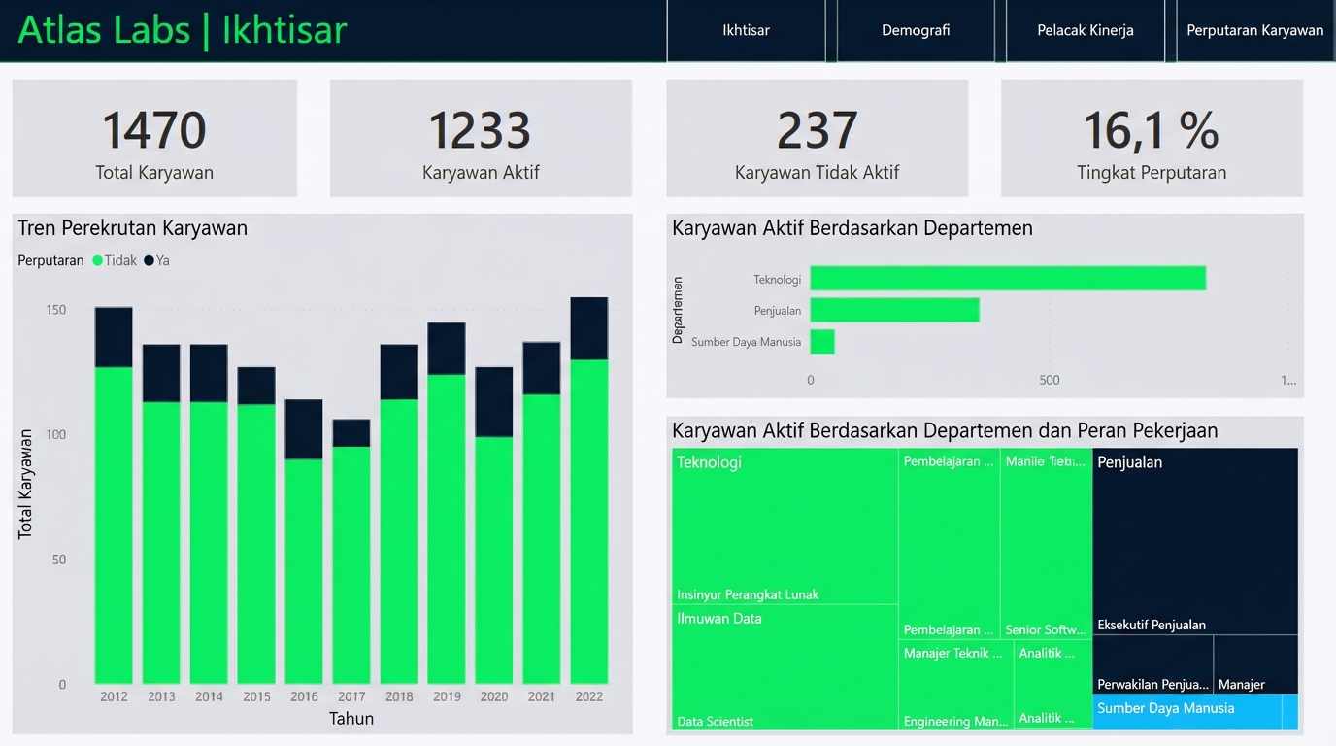
Task: Select the Ilmuwan Data treemap tile
Action: pos(785,670)
